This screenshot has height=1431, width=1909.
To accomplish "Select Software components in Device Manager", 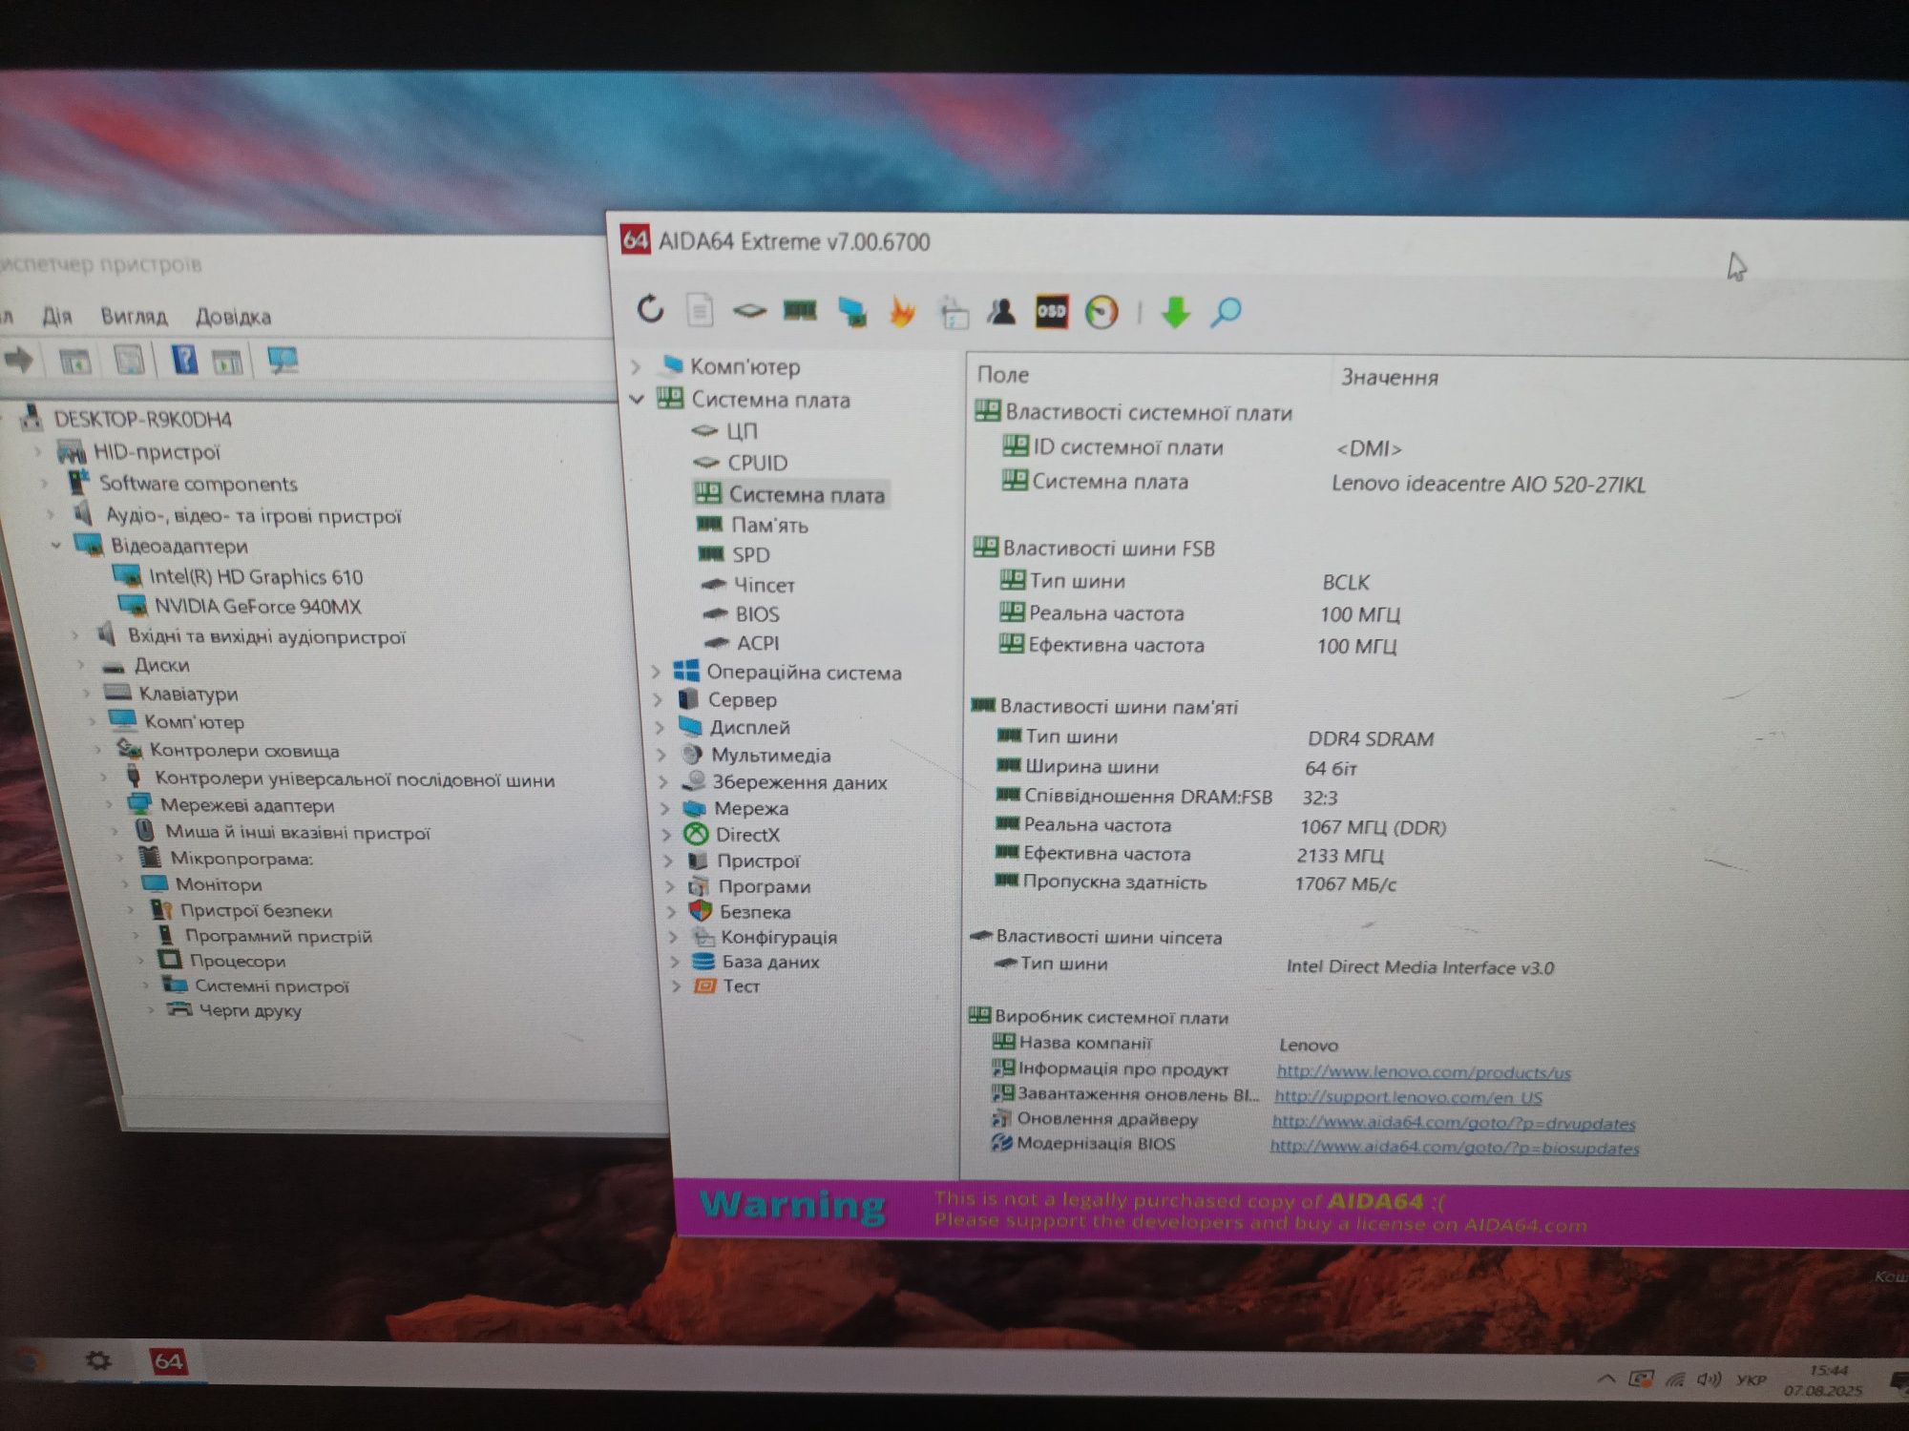I will (x=199, y=484).
